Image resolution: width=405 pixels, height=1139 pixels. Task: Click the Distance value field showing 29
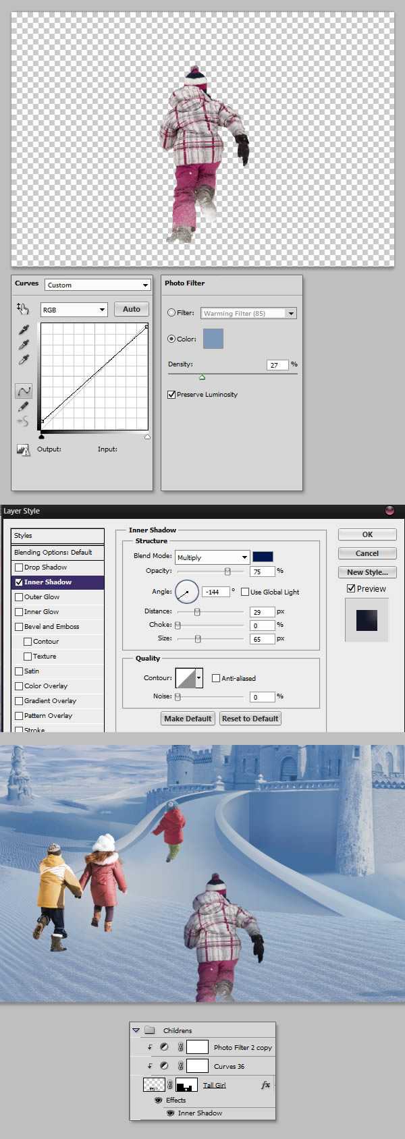pos(262,611)
